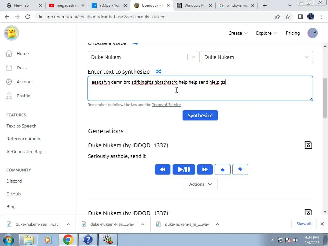The image size is (328, 246).
Task: Open Reference Audio feature
Action: point(23,139)
